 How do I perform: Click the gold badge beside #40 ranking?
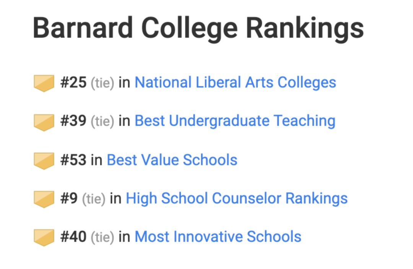44,237
